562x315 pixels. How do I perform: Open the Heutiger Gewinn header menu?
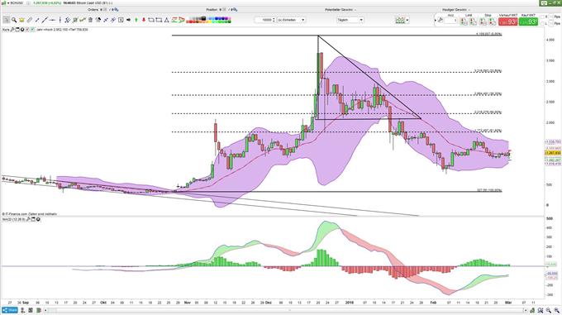(456, 10)
